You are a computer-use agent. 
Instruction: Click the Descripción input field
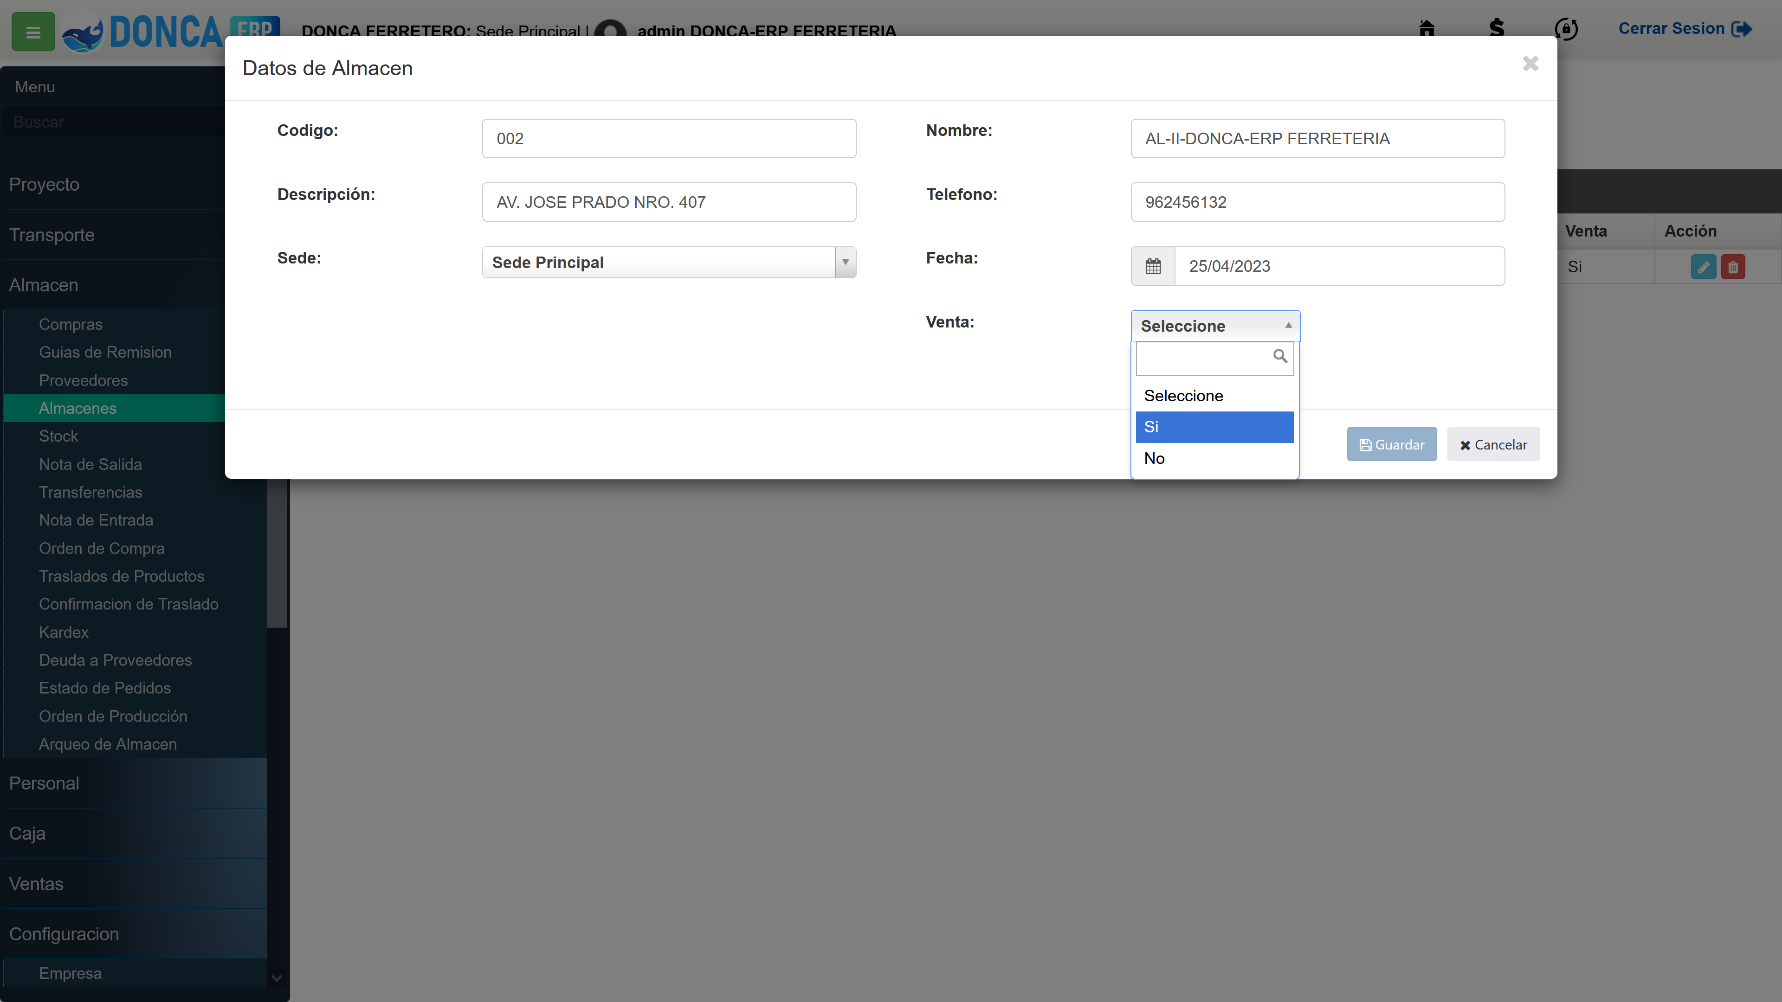tap(669, 202)
